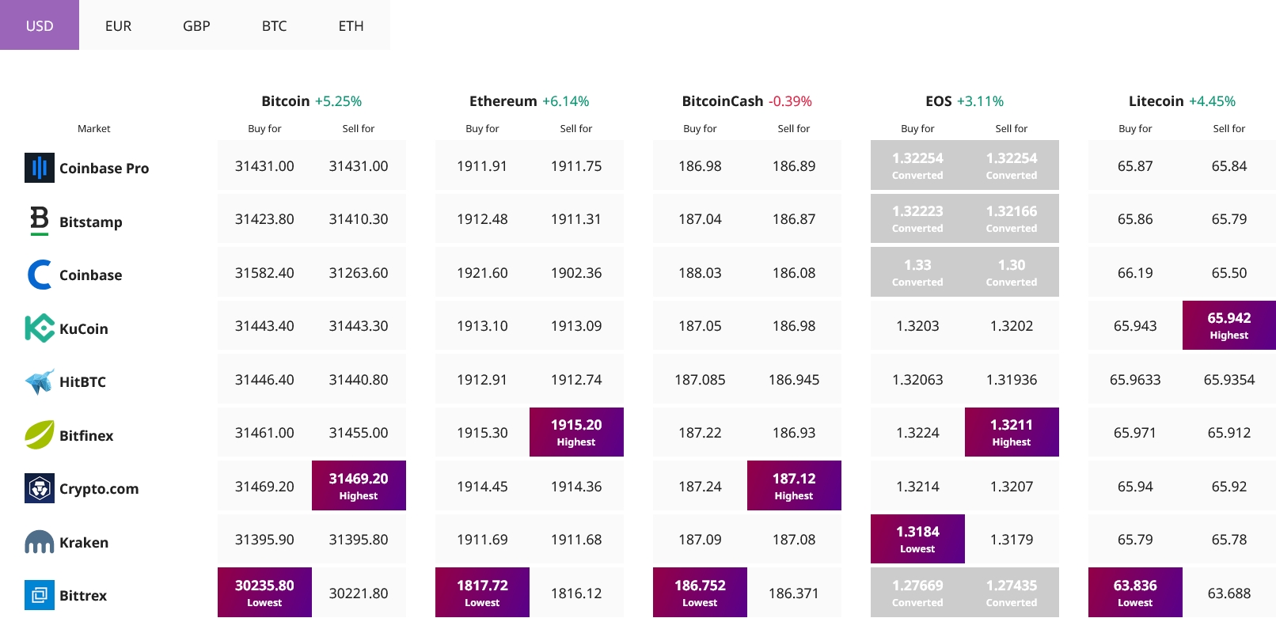The width and height of the screenshot is (1276, 618).
Task: Click the Crypto.com logo icon
Action: [x=40, y=488]
